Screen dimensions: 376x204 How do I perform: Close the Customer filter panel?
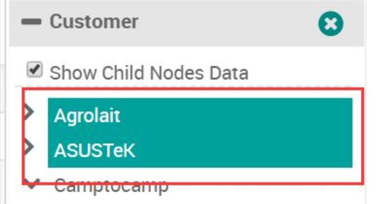point(331,24)
